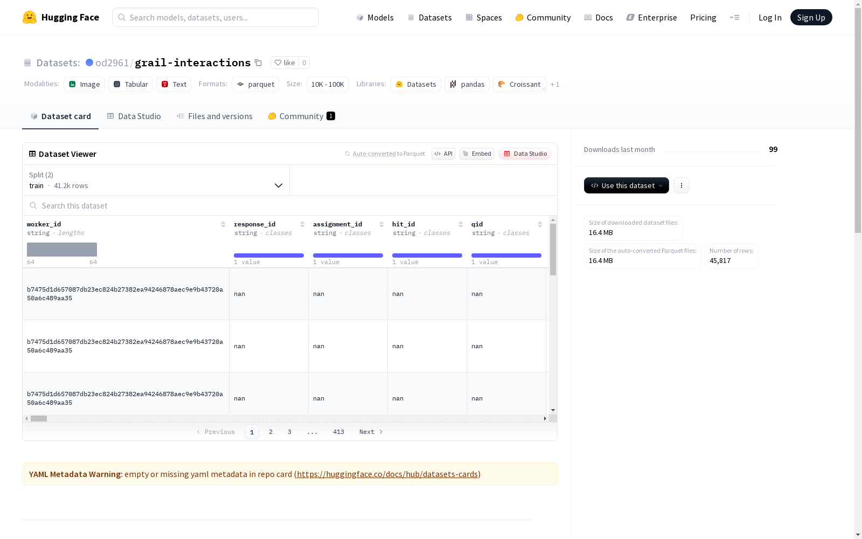Go to page 2 of the table
862x539 pixels.
[270, 432]
